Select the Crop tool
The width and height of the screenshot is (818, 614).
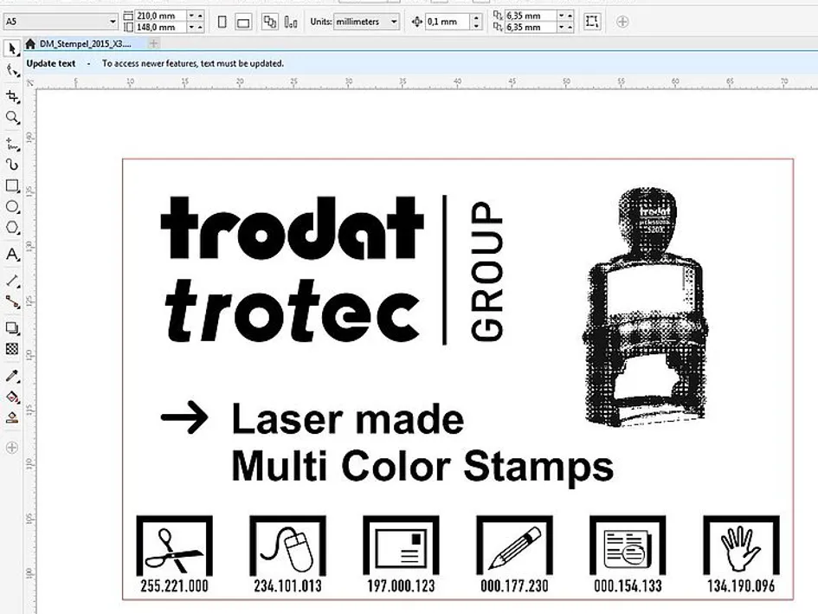(x=11, y=97)
